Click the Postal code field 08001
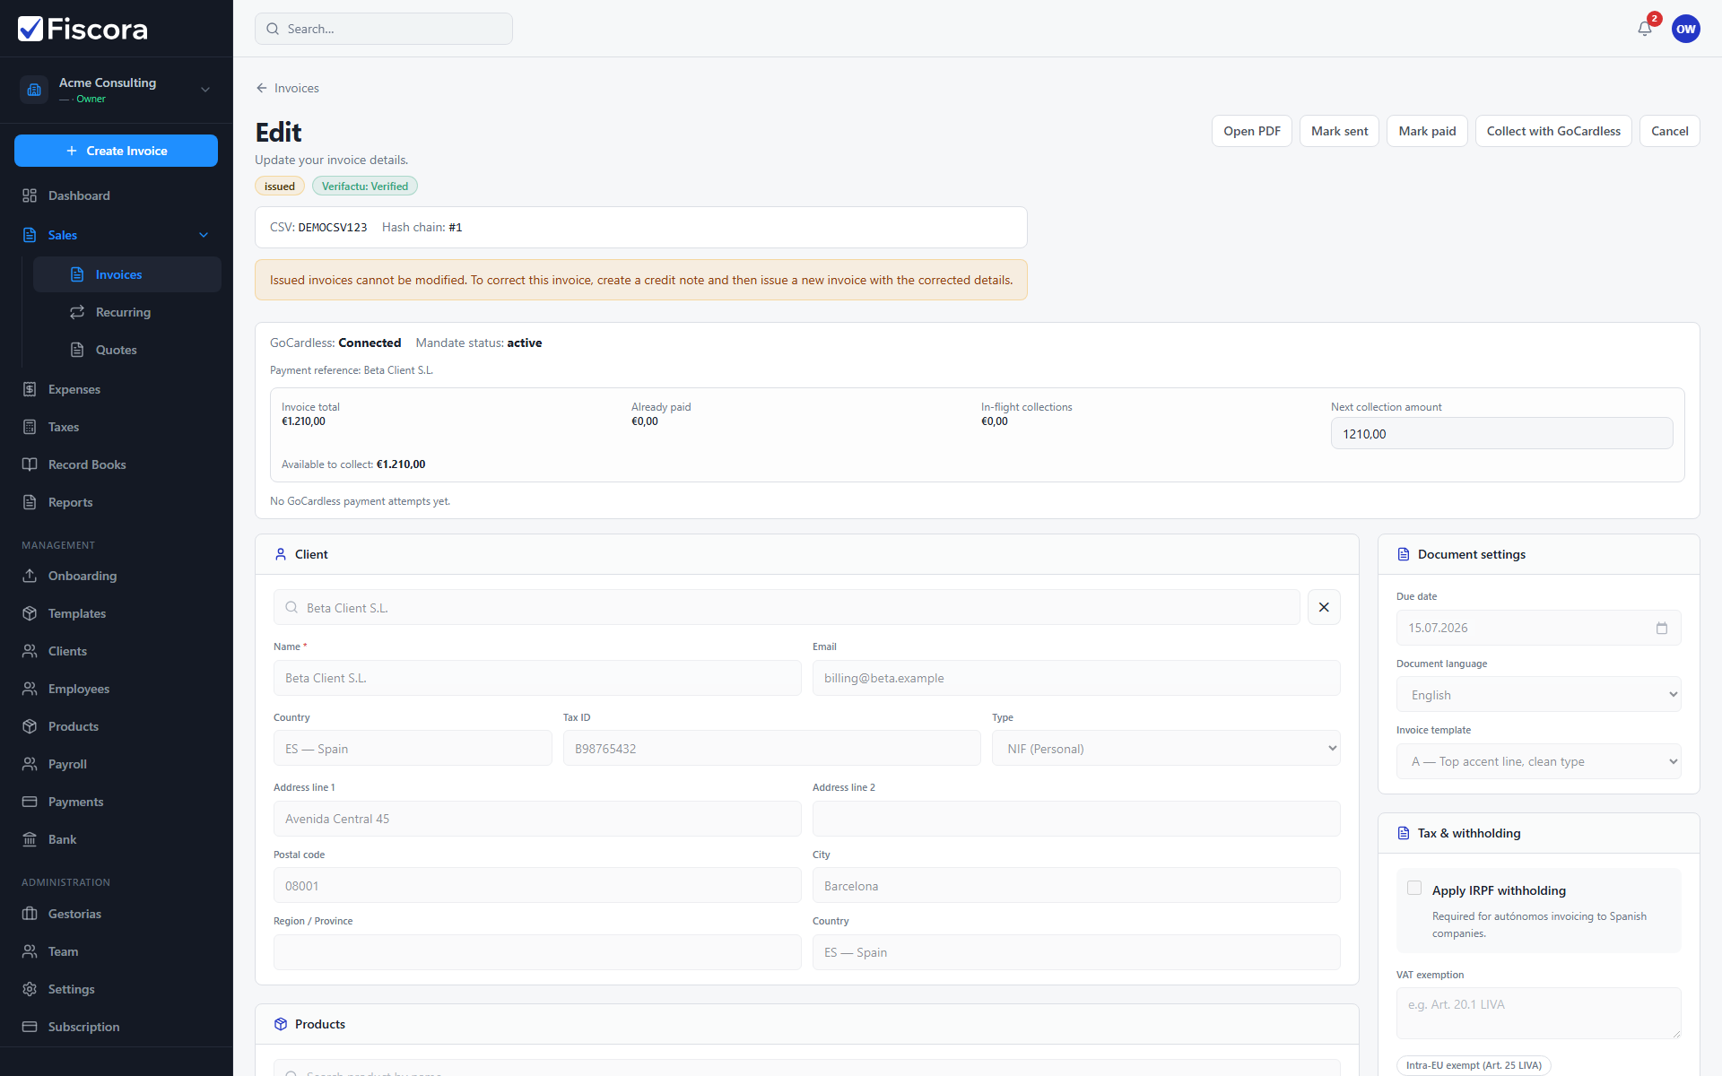Viewport: 1722px width, 1076px height. [x=537, y=885]
